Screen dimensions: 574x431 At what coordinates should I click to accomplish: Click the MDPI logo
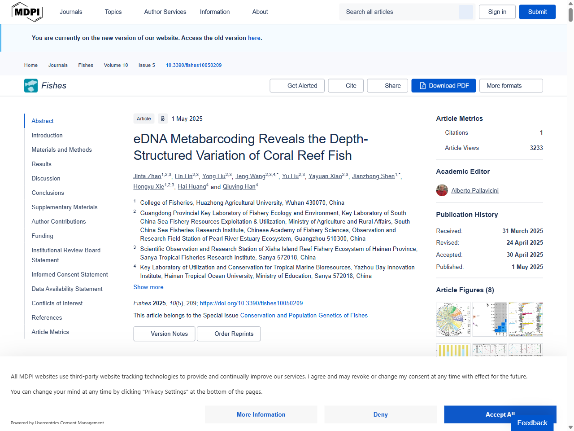coord(27,12)
